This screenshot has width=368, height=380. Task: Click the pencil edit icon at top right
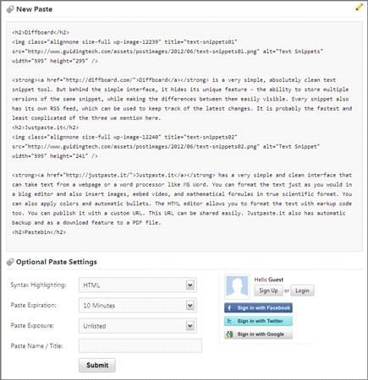[359, 8]
